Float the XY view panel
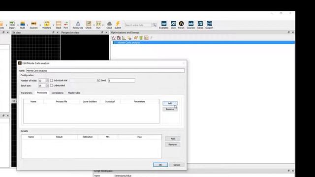Image resolution: width=315 pixels, height=177 pixels. coord(54,32)
